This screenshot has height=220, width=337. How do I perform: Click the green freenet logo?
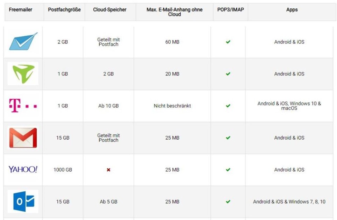[23, 74]
